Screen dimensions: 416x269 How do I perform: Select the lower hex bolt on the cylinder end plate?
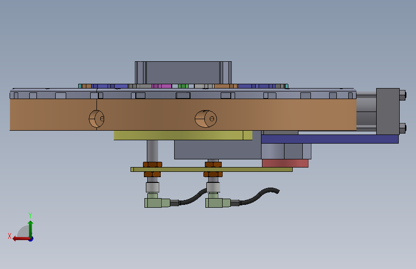click(403, 128)
